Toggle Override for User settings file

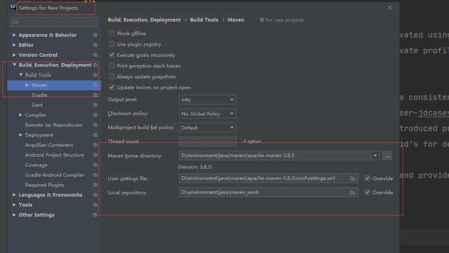pos(368,179)
